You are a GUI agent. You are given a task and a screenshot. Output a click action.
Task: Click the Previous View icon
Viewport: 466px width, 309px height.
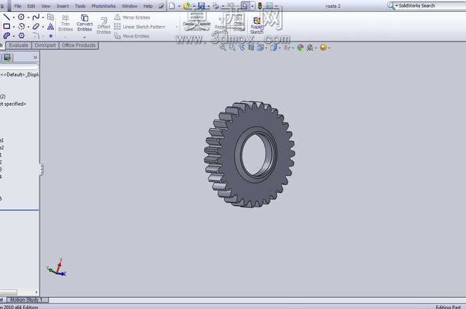[242, 47]
